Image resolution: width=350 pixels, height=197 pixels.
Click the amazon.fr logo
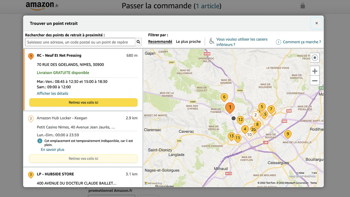pos(42,6)
